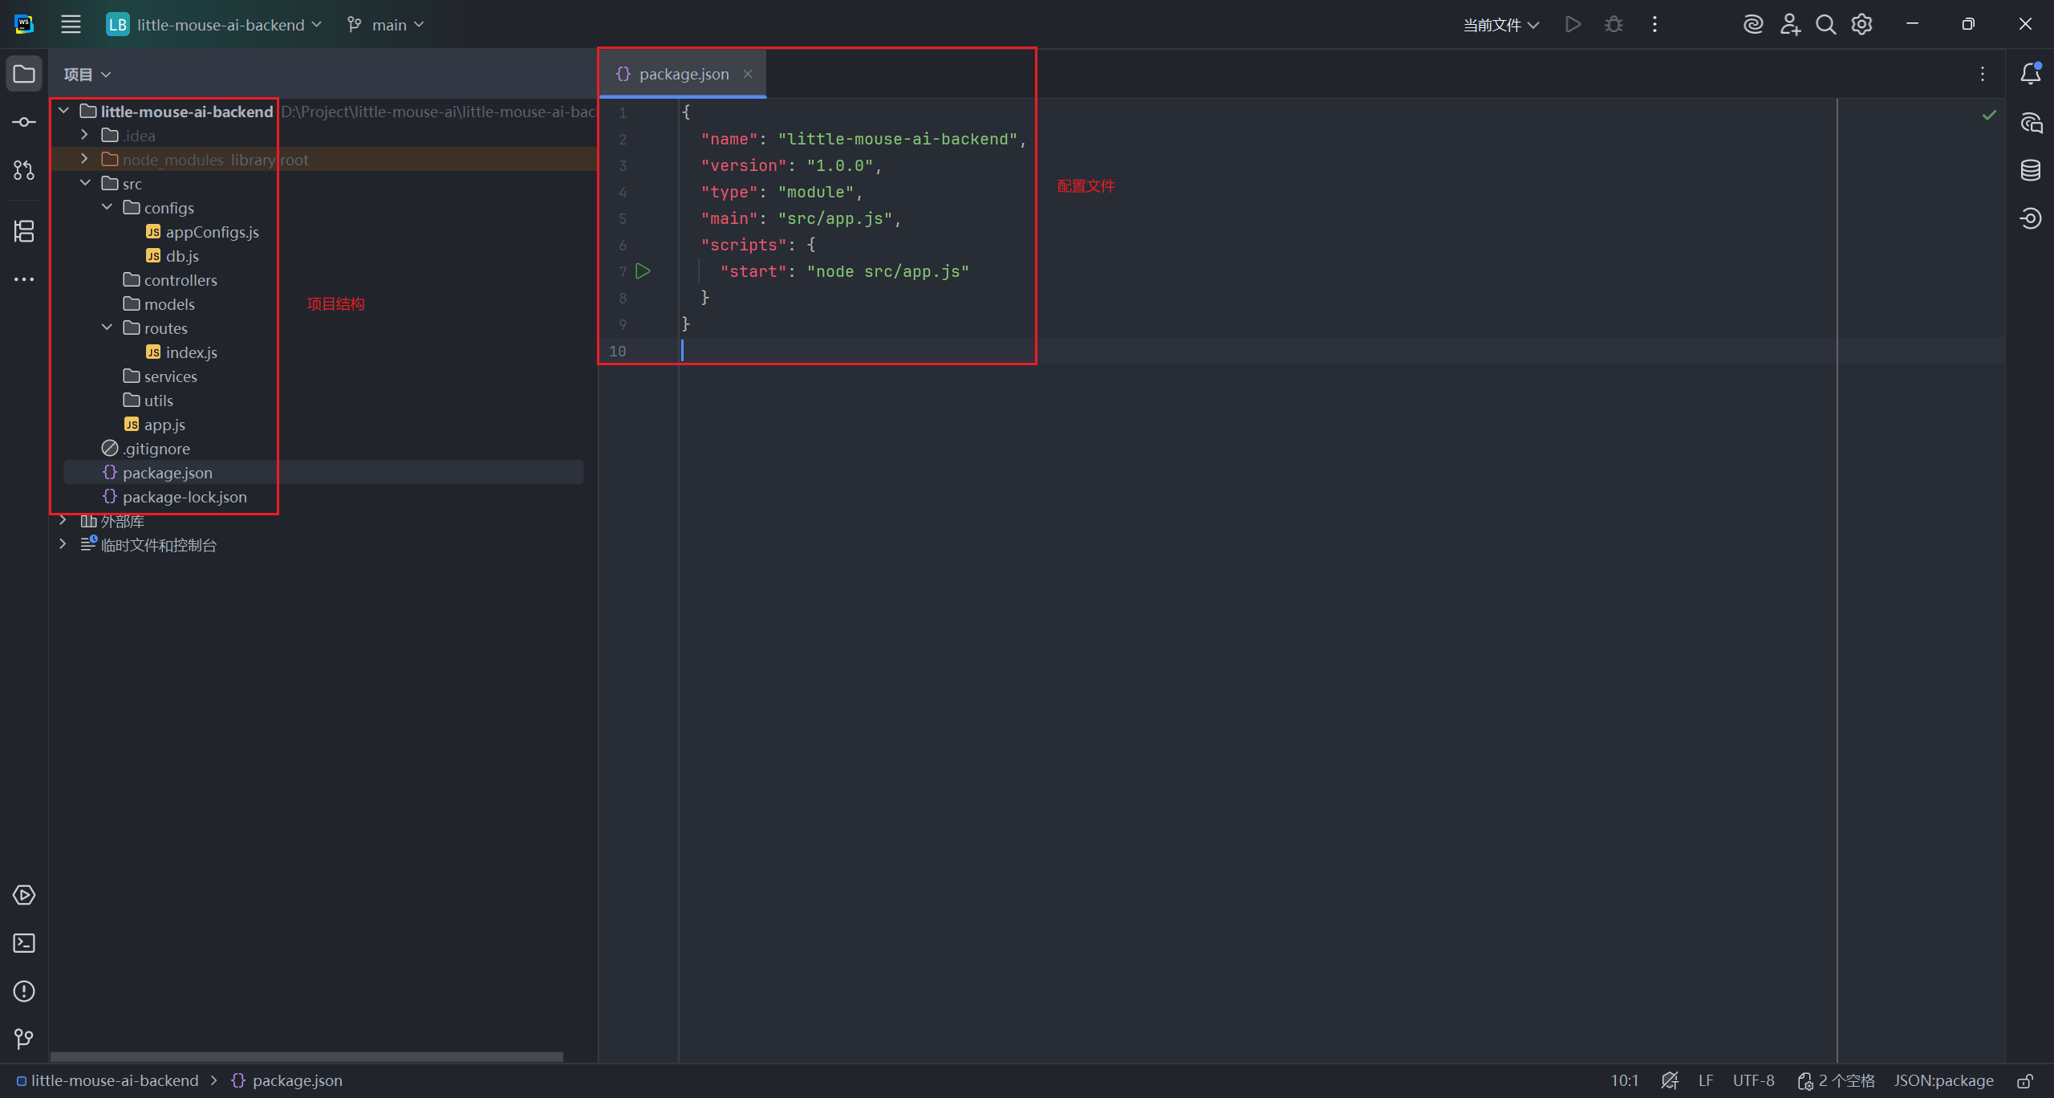Open the run configuration dropdown
This screenshot has height=1098, width=2054.
(1500, 25)
